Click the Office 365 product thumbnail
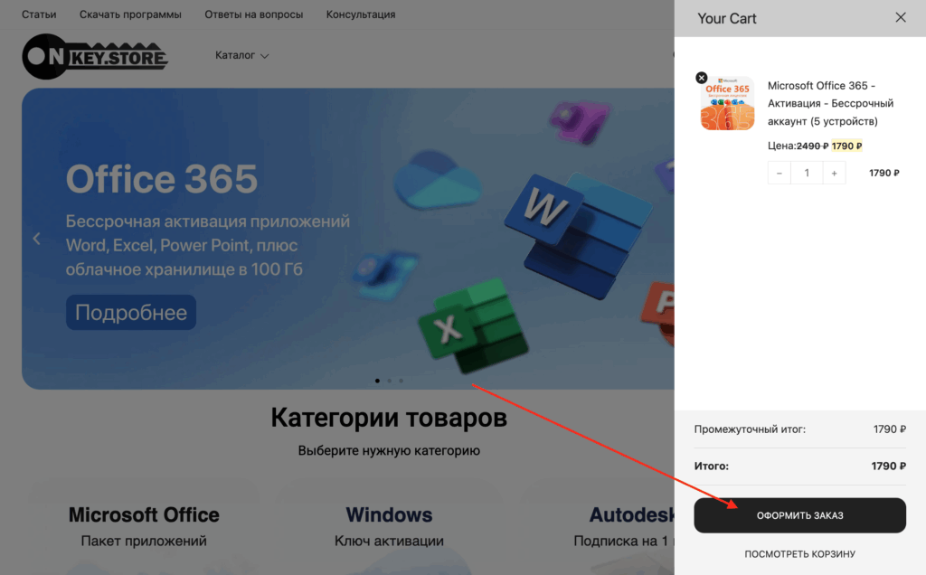The image size is (926, 575). point(727,103)
